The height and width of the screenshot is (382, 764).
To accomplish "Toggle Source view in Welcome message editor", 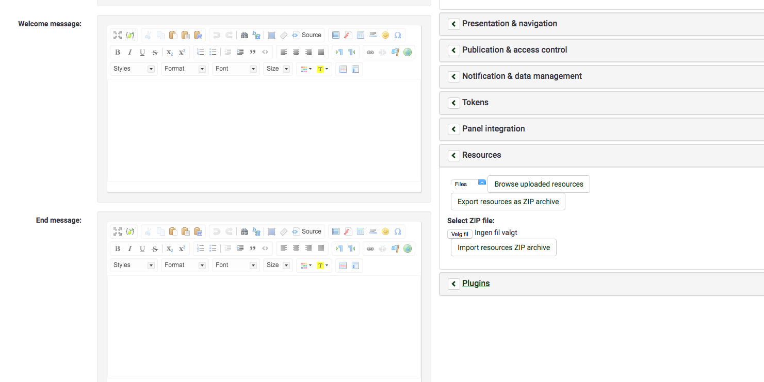I will point(307,35).
